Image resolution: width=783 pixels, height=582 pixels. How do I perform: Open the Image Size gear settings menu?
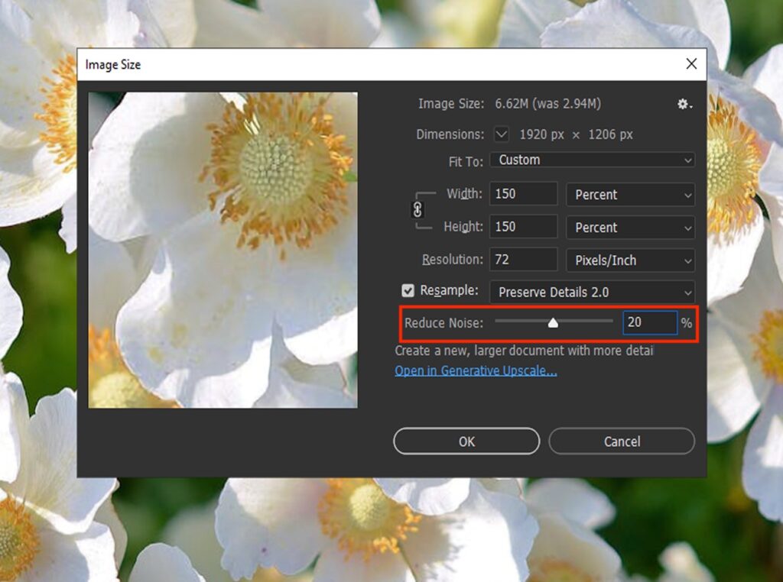pos(684,104)
